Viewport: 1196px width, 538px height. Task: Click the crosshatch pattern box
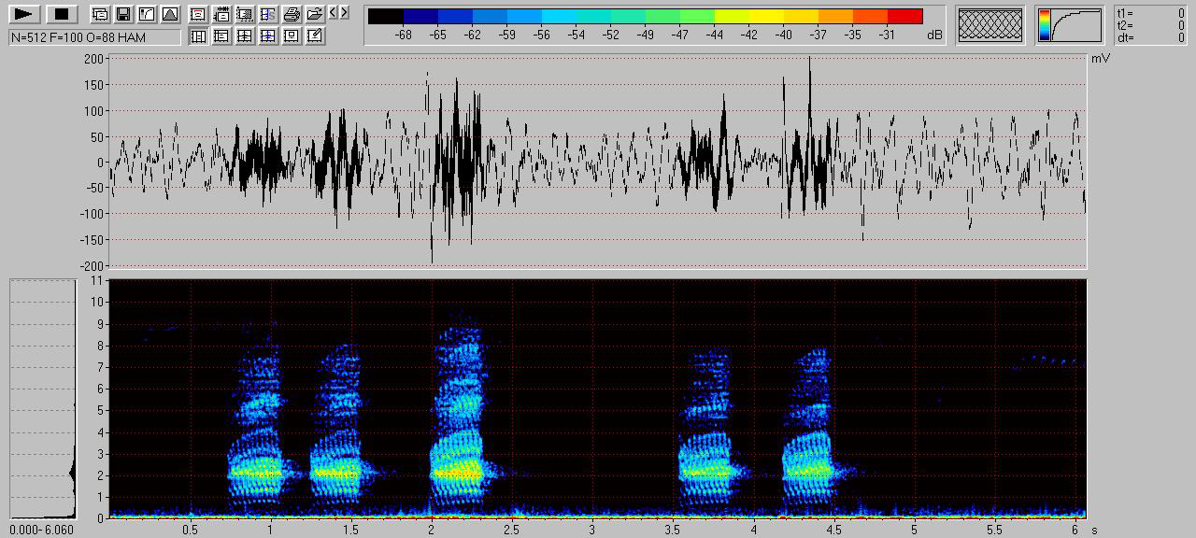[x=990, y=24]
